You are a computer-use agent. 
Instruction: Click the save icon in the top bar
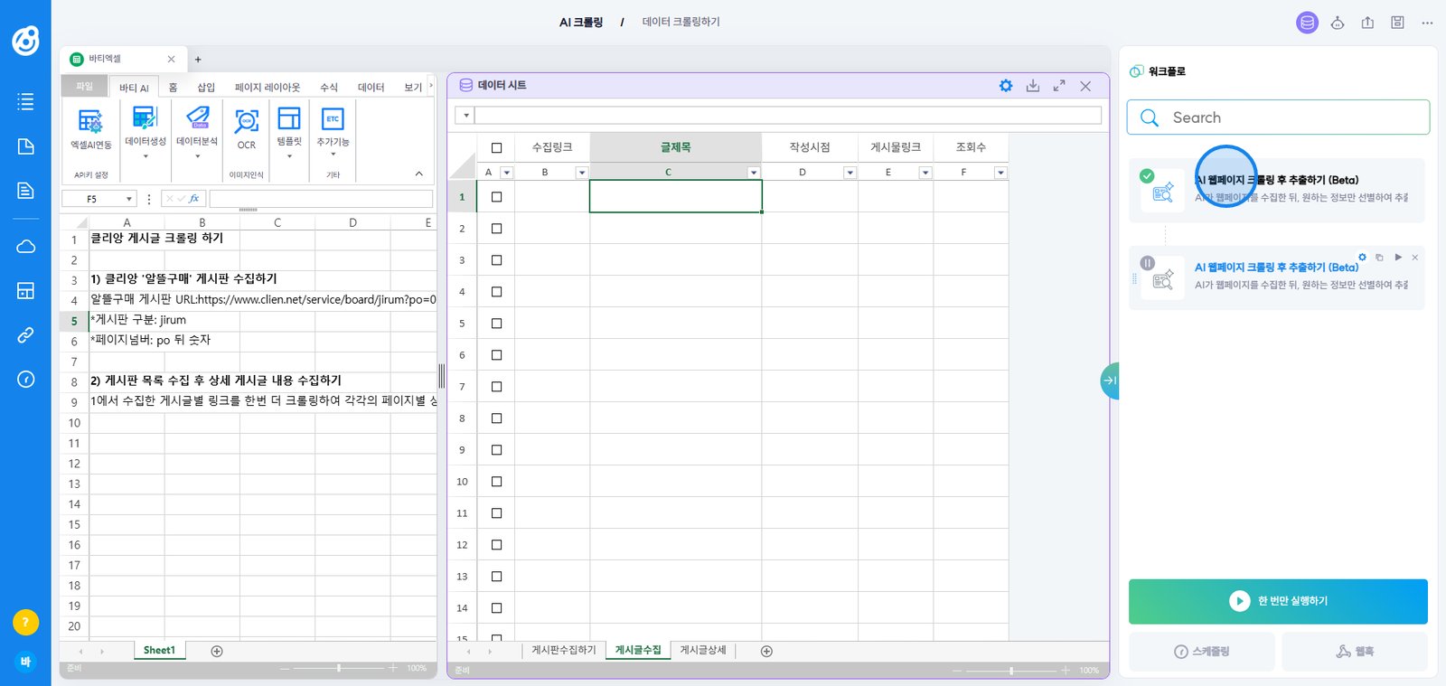[x=1397, y=23]
